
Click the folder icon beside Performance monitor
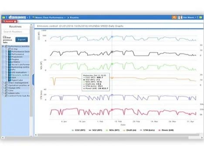click(6, 46)
